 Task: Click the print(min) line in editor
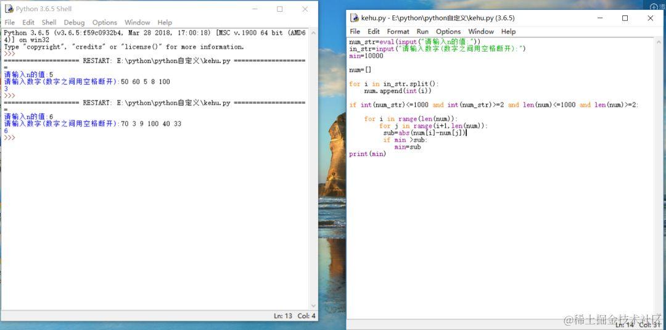[368, 154]
